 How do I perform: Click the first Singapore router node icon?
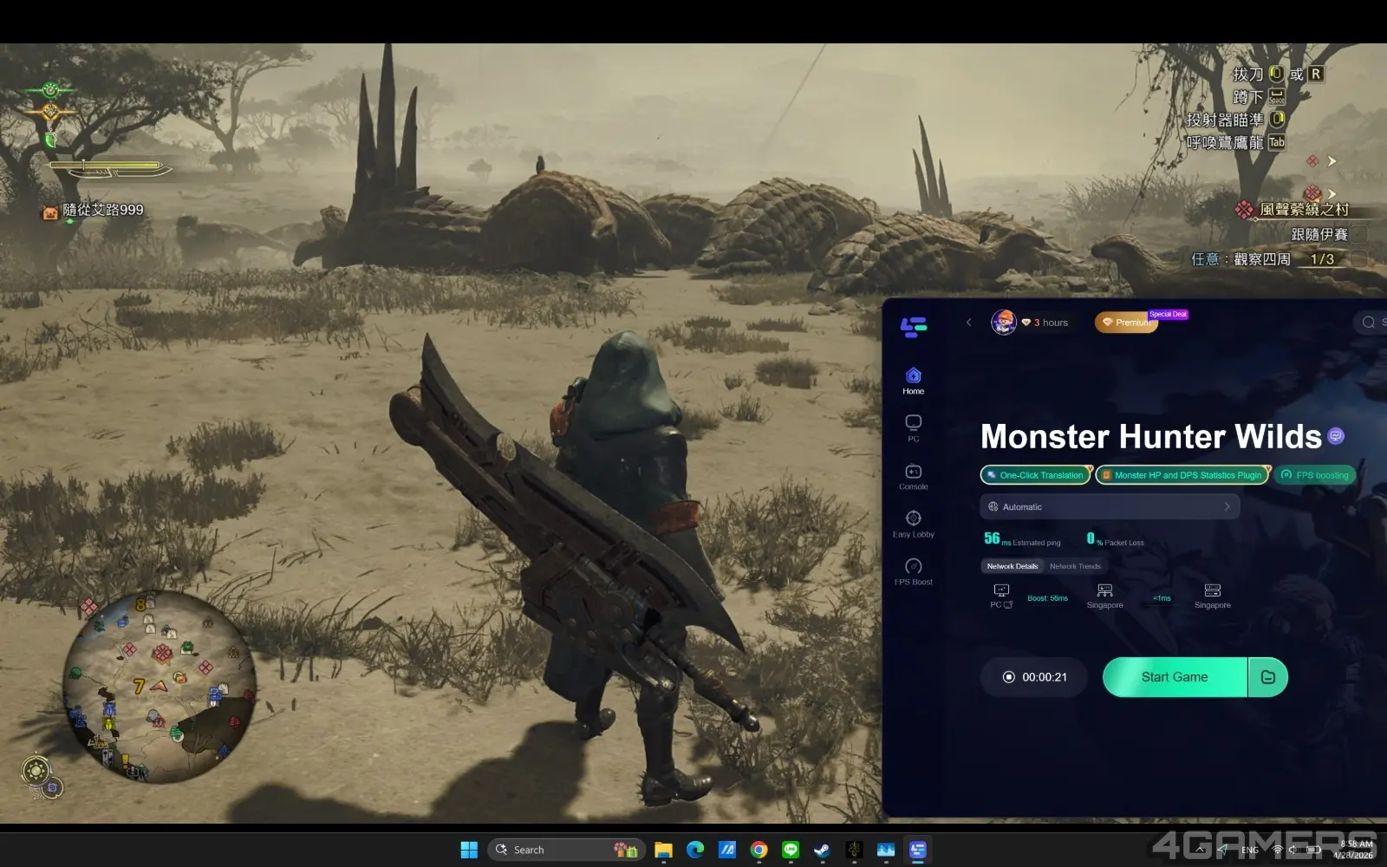point(1104,590)
